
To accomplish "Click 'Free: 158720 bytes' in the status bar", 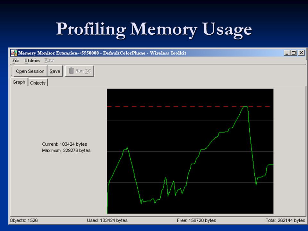I will tap(196, 220).
